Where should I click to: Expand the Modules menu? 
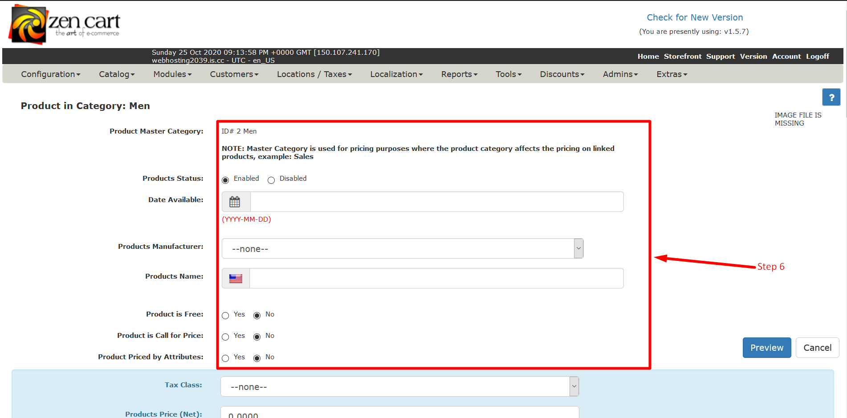(x=172, y=74)
